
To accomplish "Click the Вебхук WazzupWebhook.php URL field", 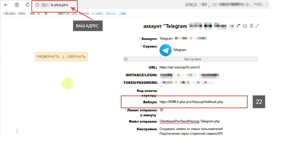I will click(193, 102).
